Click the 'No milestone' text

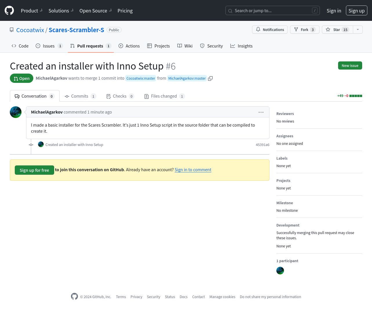tap(287, 211)
